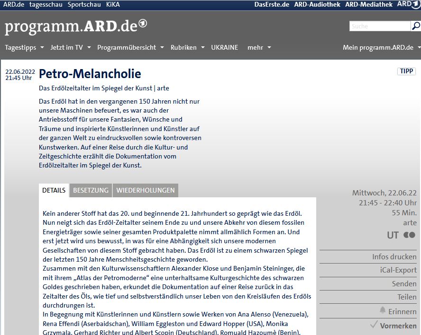Click the Vormerken link text
This screenshot has width=421, height=335.
click(x=398, y=326)
